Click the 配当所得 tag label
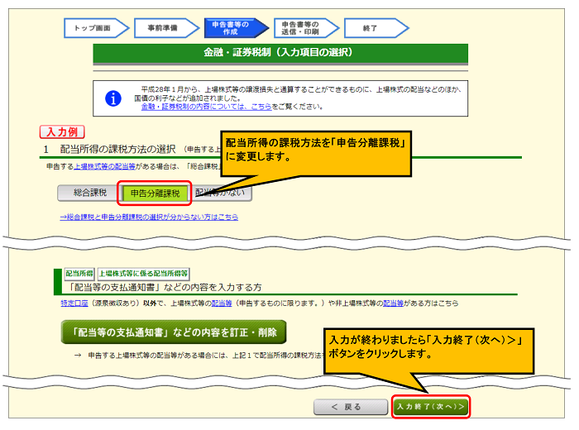 coord(79,273)
